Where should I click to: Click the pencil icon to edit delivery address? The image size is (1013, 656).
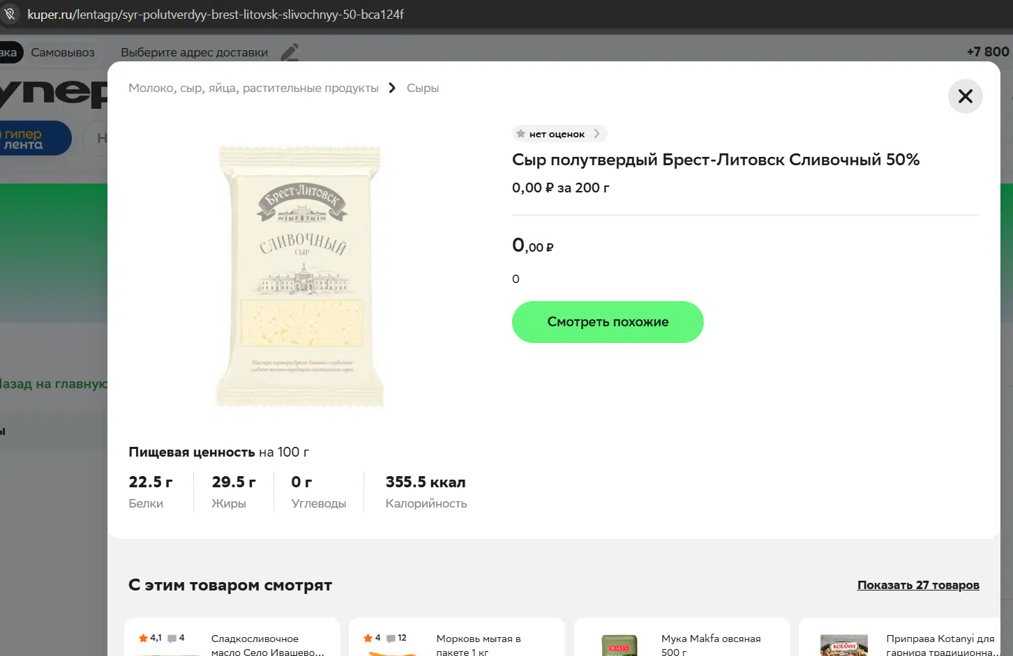(290, 52)
